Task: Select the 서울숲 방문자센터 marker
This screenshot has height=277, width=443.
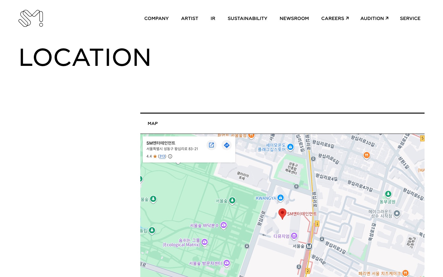Action: tap(227, 263)
